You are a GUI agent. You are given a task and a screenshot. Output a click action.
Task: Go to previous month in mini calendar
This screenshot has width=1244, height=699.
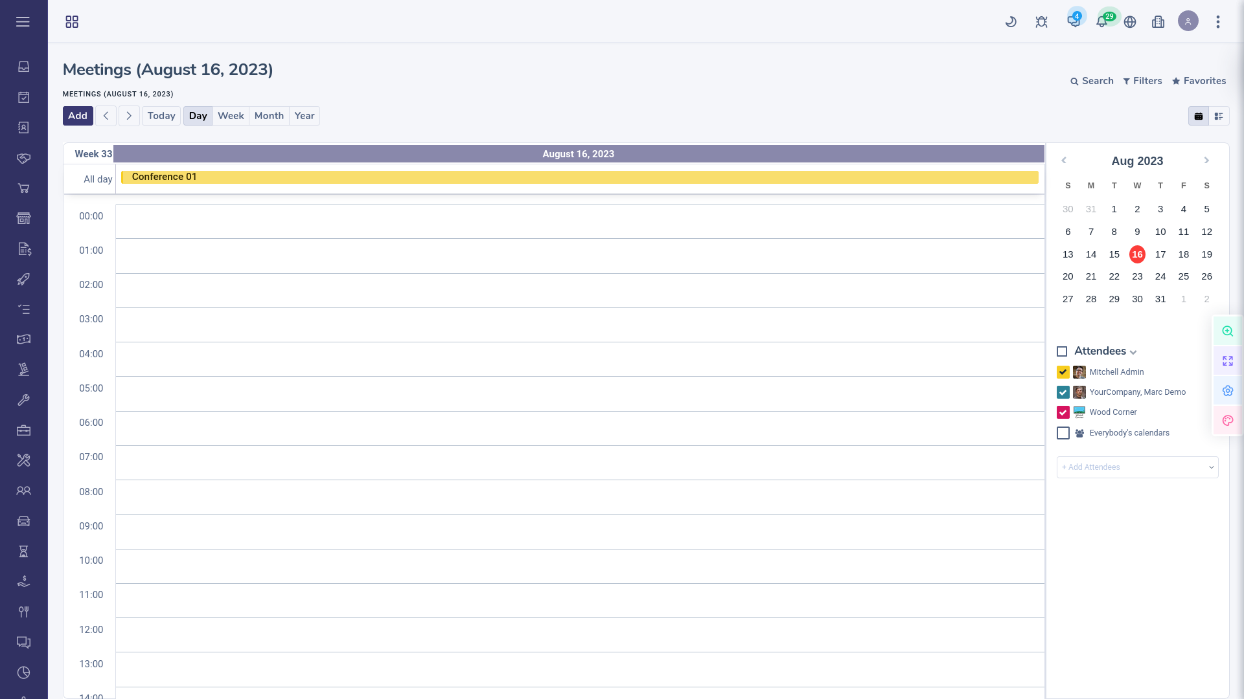coord(1063,161)
